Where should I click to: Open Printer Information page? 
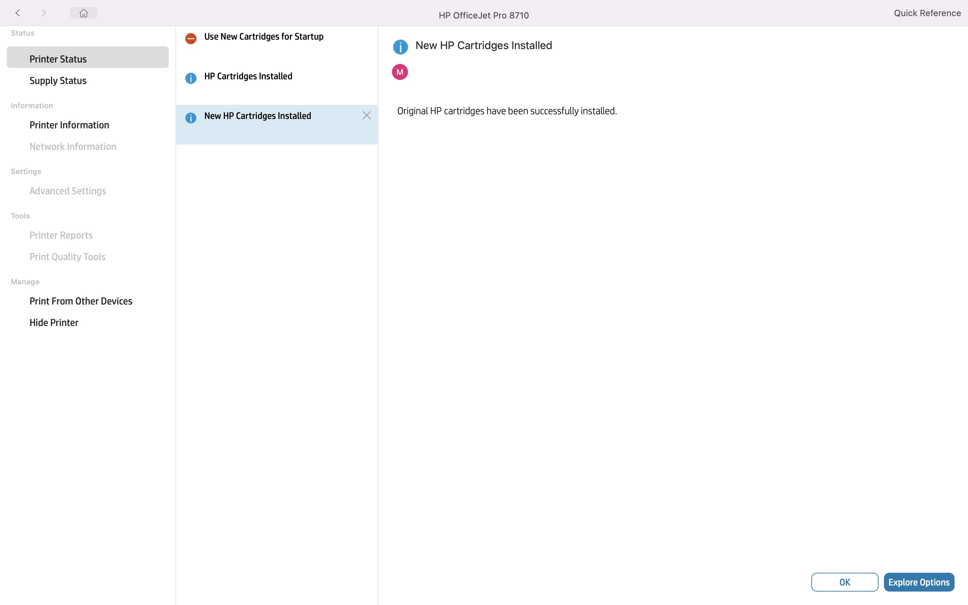tap(69, 125)
